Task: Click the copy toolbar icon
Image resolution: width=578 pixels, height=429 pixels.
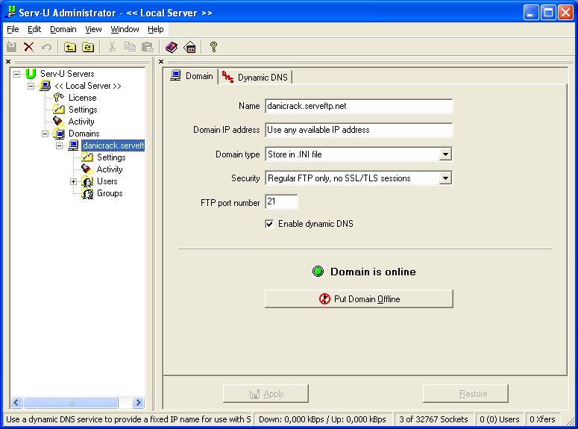Action: coord(130,47)
